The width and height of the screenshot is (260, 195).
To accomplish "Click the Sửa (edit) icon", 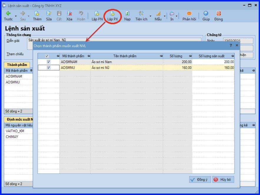I will point(49,14).
